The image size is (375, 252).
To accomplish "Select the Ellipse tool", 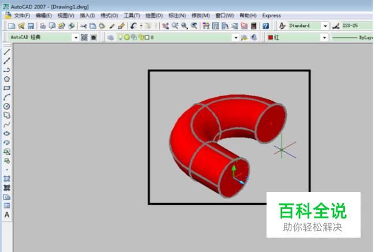I will coord(7,133).
